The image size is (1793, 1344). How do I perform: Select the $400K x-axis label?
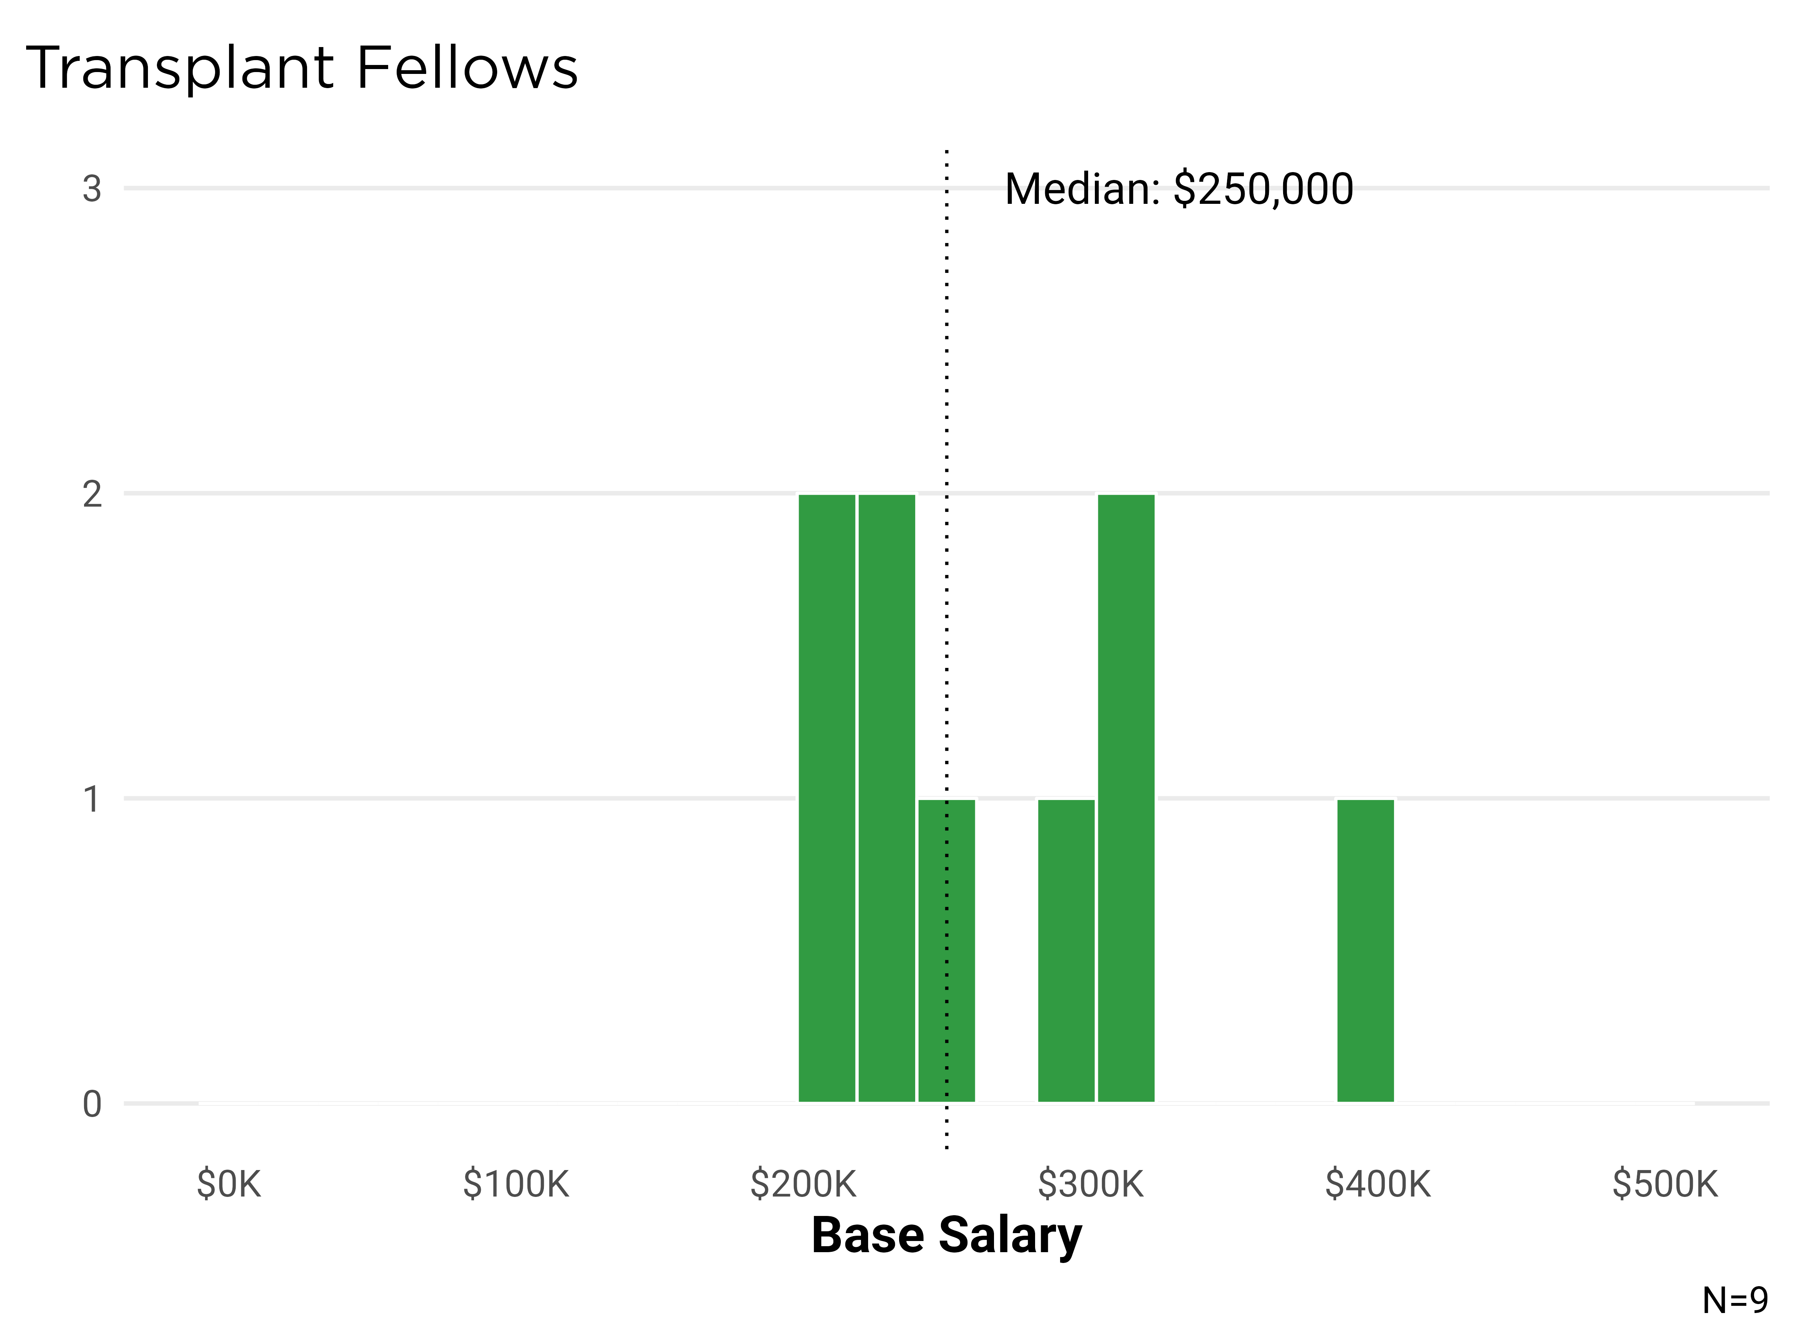pos(1378,1185)
